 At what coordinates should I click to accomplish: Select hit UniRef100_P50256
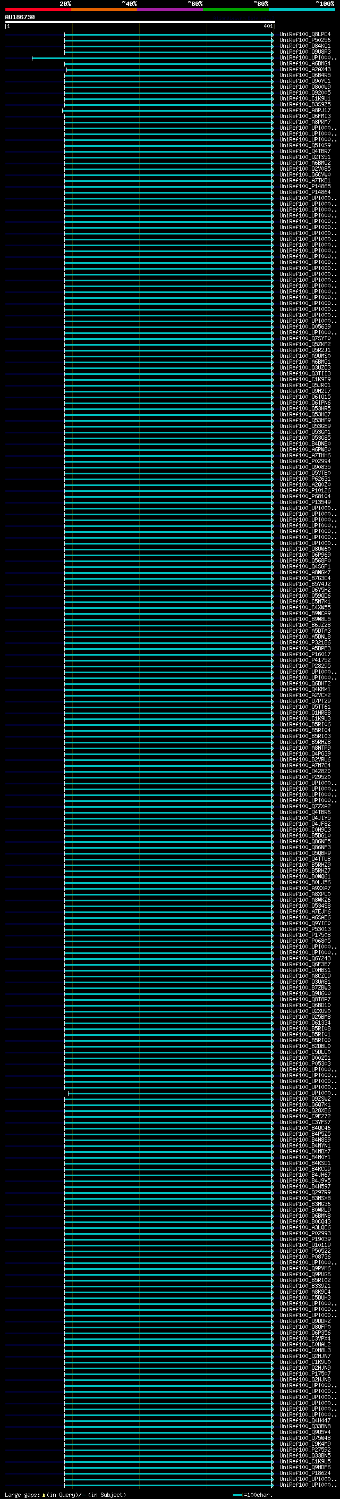[305, 40]
